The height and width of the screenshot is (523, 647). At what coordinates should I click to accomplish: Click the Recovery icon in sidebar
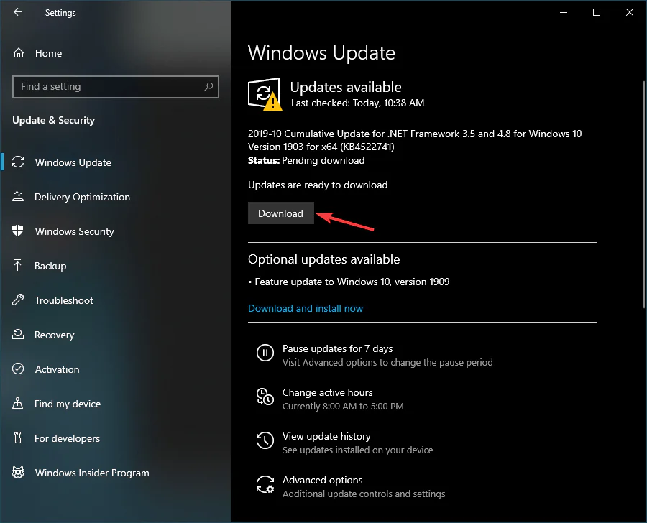(18, 334)
